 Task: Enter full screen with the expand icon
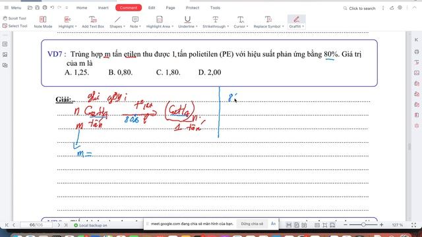tap(413, 225)
